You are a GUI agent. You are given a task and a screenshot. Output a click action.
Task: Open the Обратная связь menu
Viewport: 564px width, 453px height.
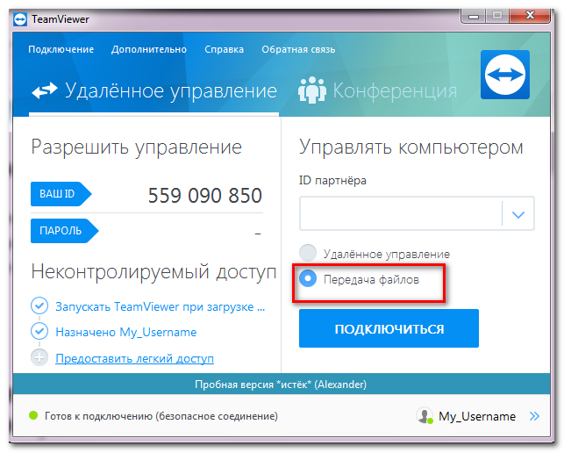coord(298,49)
